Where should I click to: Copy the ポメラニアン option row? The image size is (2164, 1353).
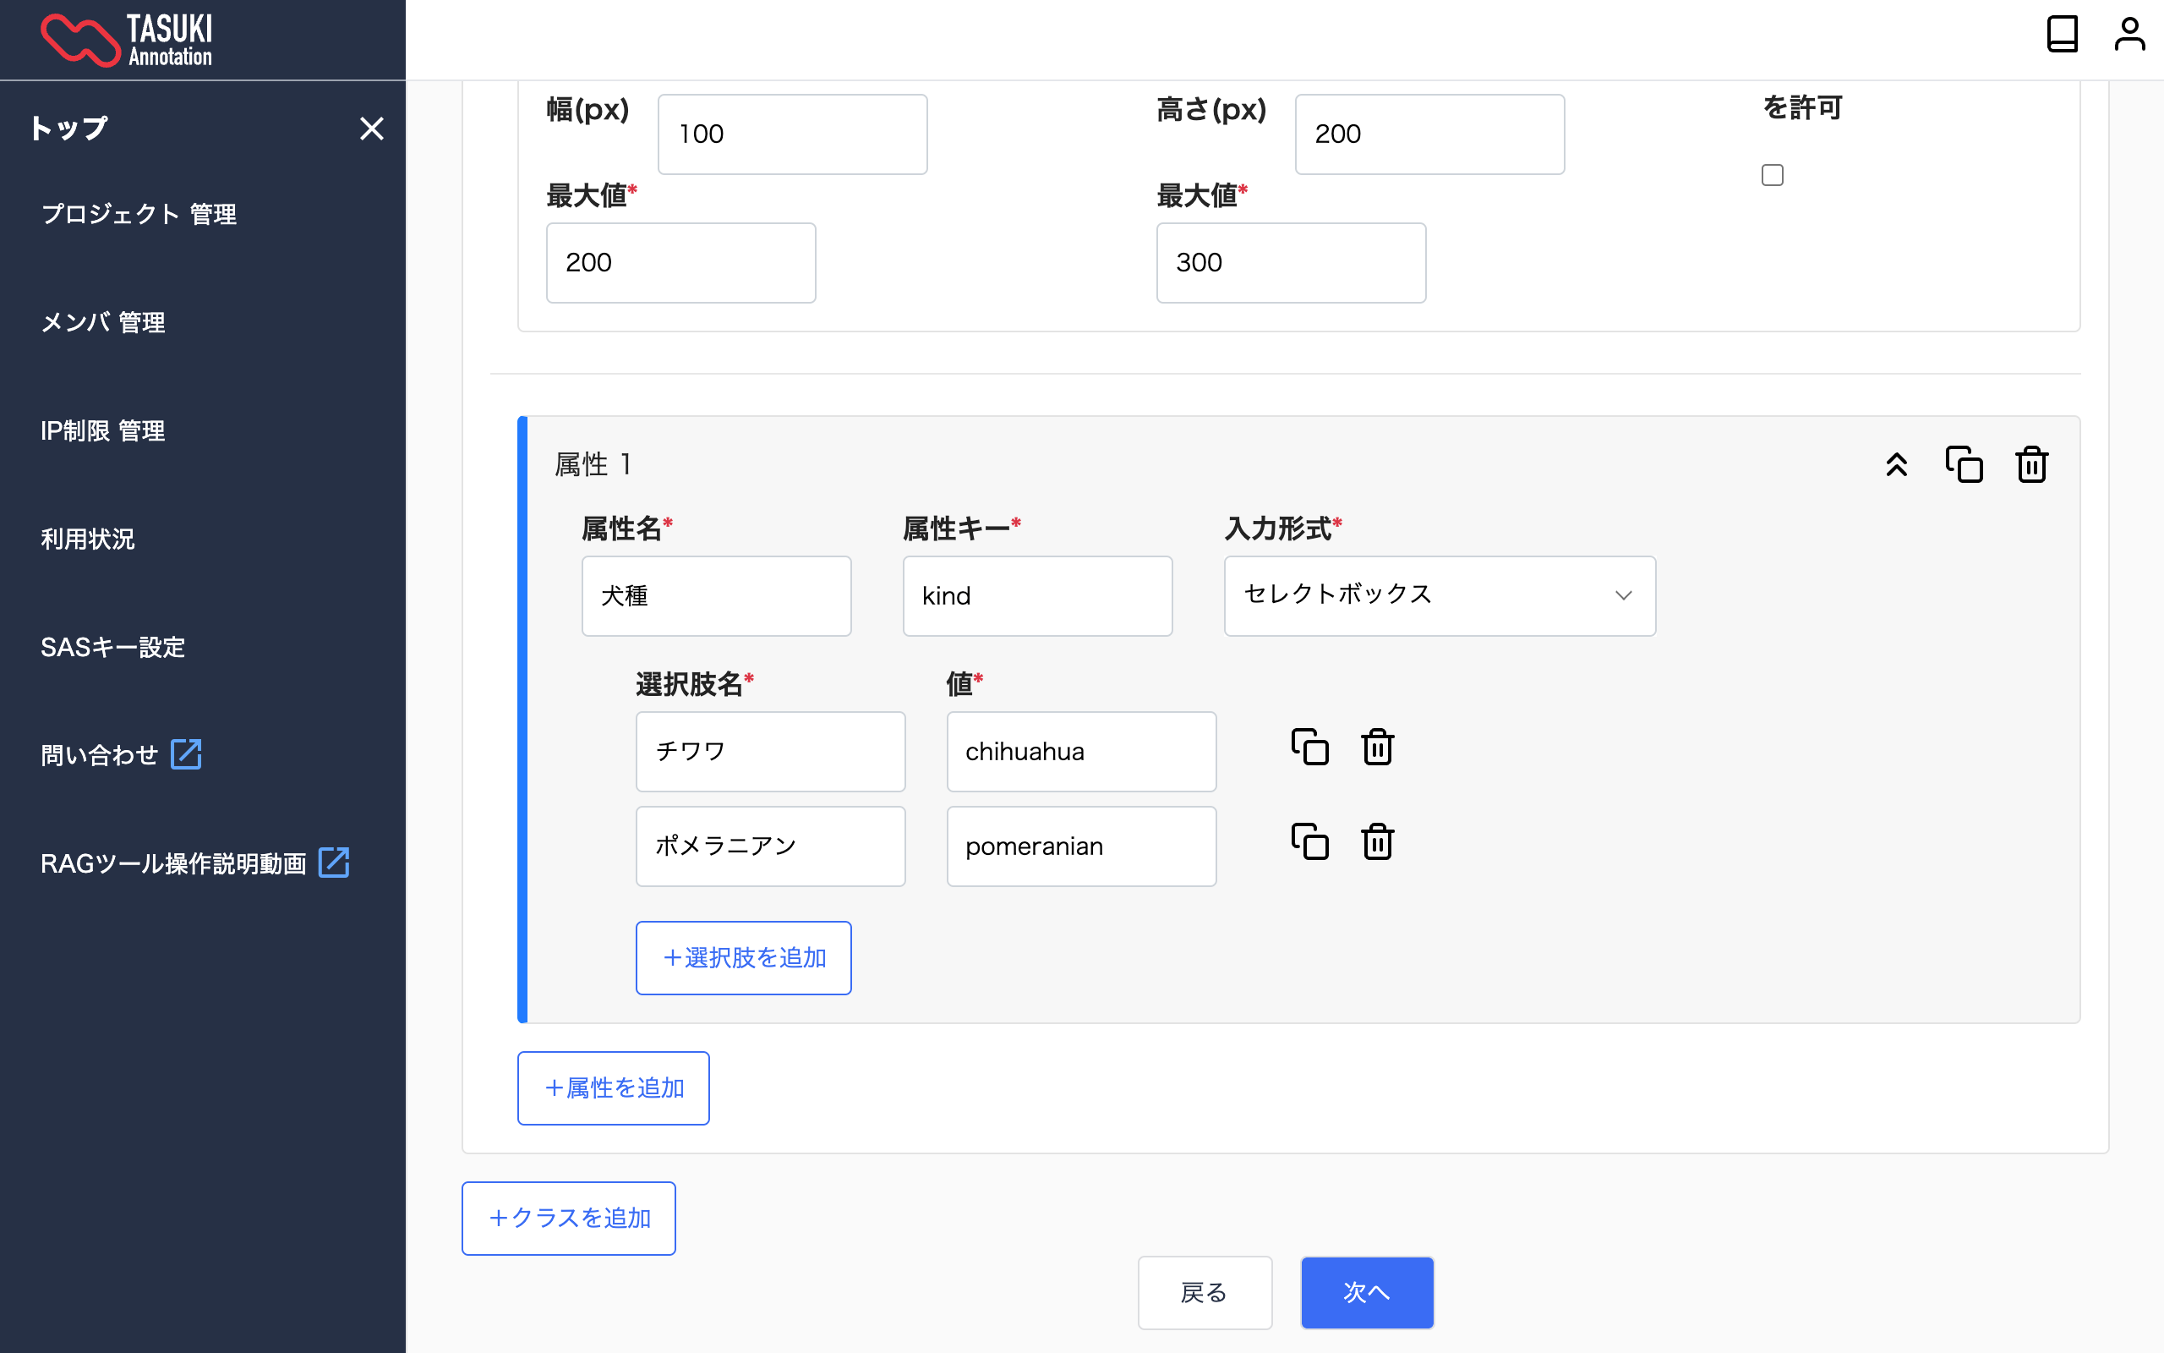click(x=1309, y=841)
